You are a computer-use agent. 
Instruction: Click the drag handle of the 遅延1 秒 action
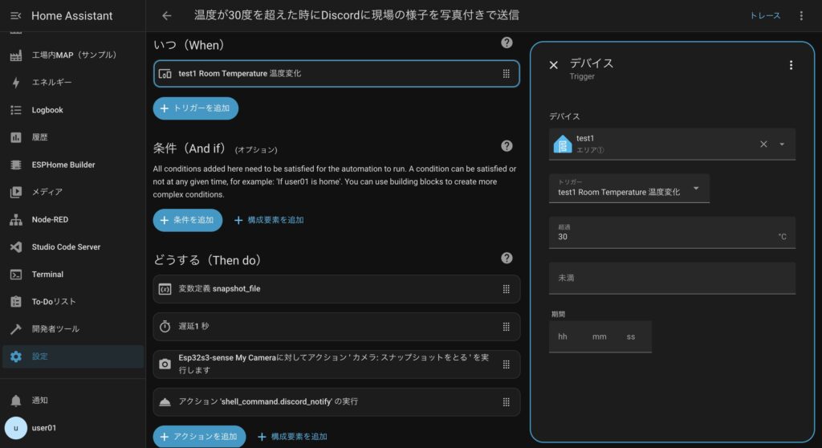point(506,327)
